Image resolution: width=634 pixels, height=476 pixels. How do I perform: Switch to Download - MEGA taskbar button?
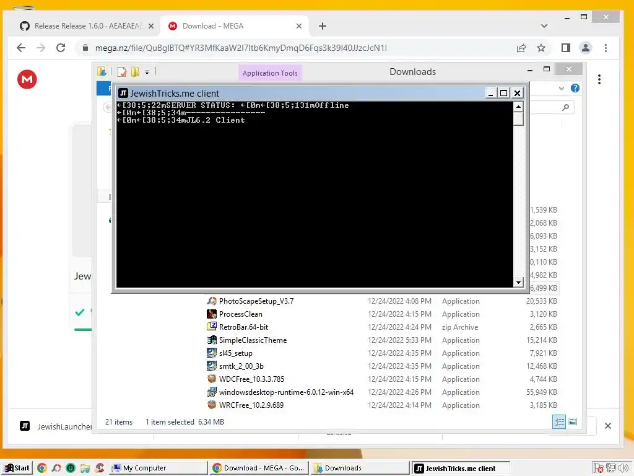coord(259,468)
